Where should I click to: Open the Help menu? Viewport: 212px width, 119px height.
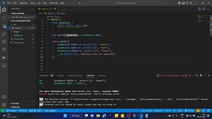pyautogui.click(x=62, y=3)
